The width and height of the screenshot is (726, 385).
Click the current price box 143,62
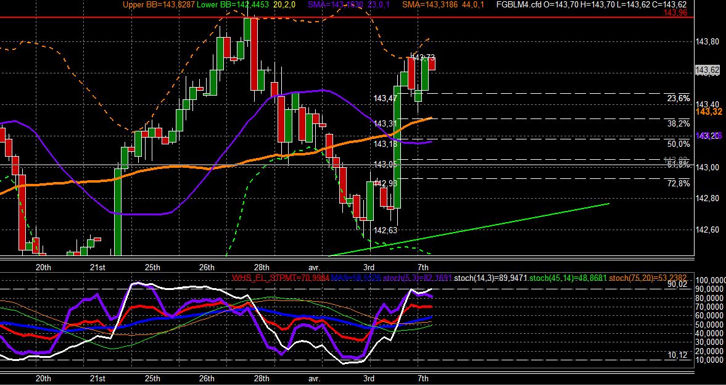point(707,70)
